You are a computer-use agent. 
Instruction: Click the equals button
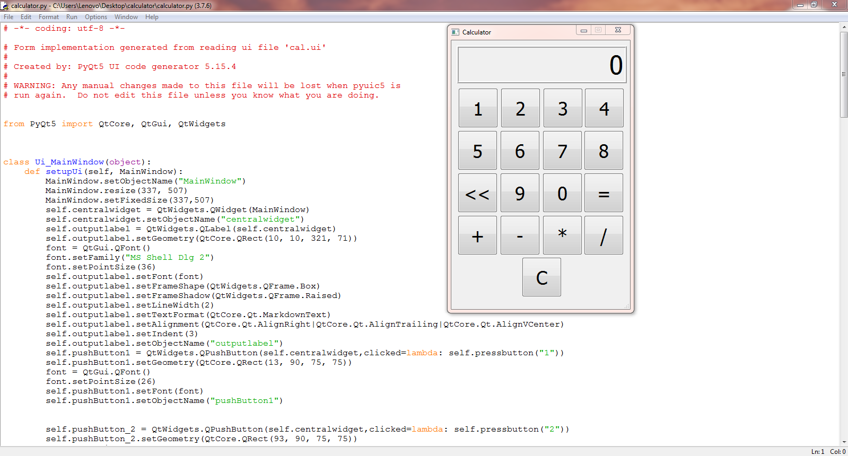[604, 193]
